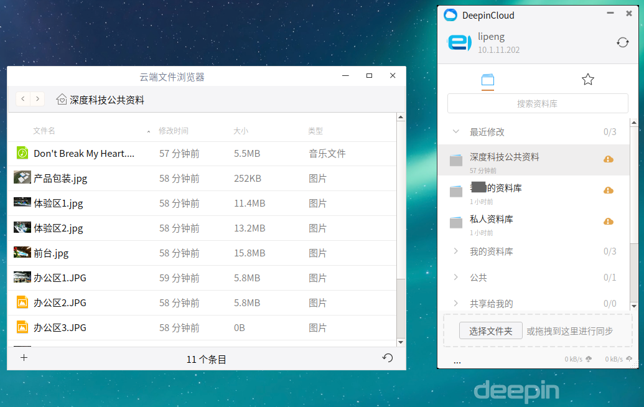Open the three-dots menu in DeepinCloud
644x407 pixels.
457,362
